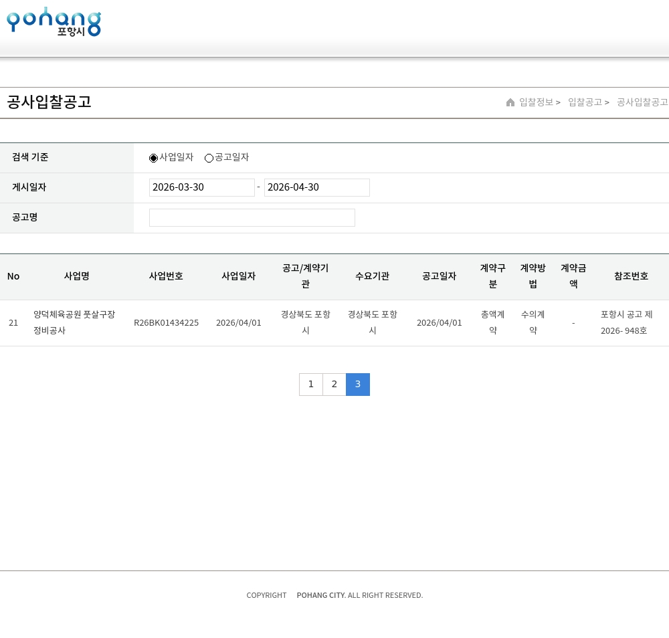
Task: Open the 공사입찰공고 breadcrumb link
Action: [642, 102]
